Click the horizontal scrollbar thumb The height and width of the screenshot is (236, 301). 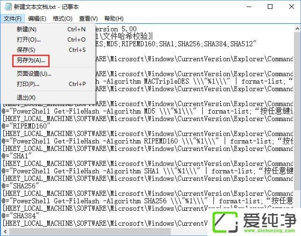point(90,232)
